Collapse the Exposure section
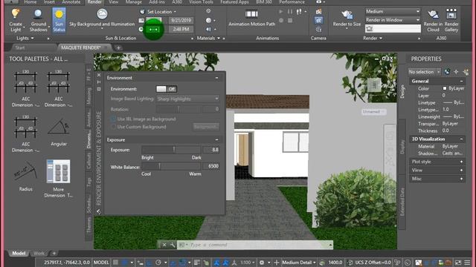The height and width of the screenshot is (267, 476). point(216,140)
